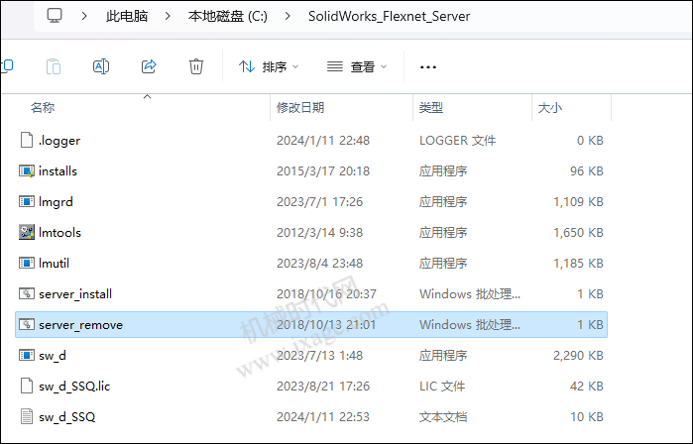Select the sw_d_SSQ.lic file name
Screen dimensions: 693x444
click(74, 387)
